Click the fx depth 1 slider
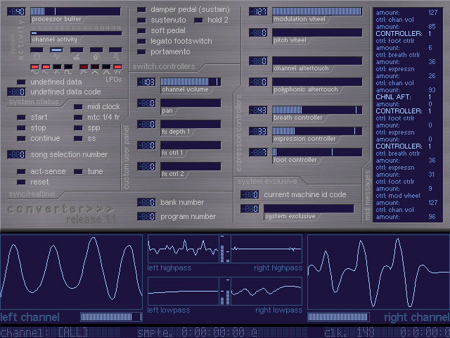This screenshot has width=450, height=338. pyautogui.click(x=191, y=124)
